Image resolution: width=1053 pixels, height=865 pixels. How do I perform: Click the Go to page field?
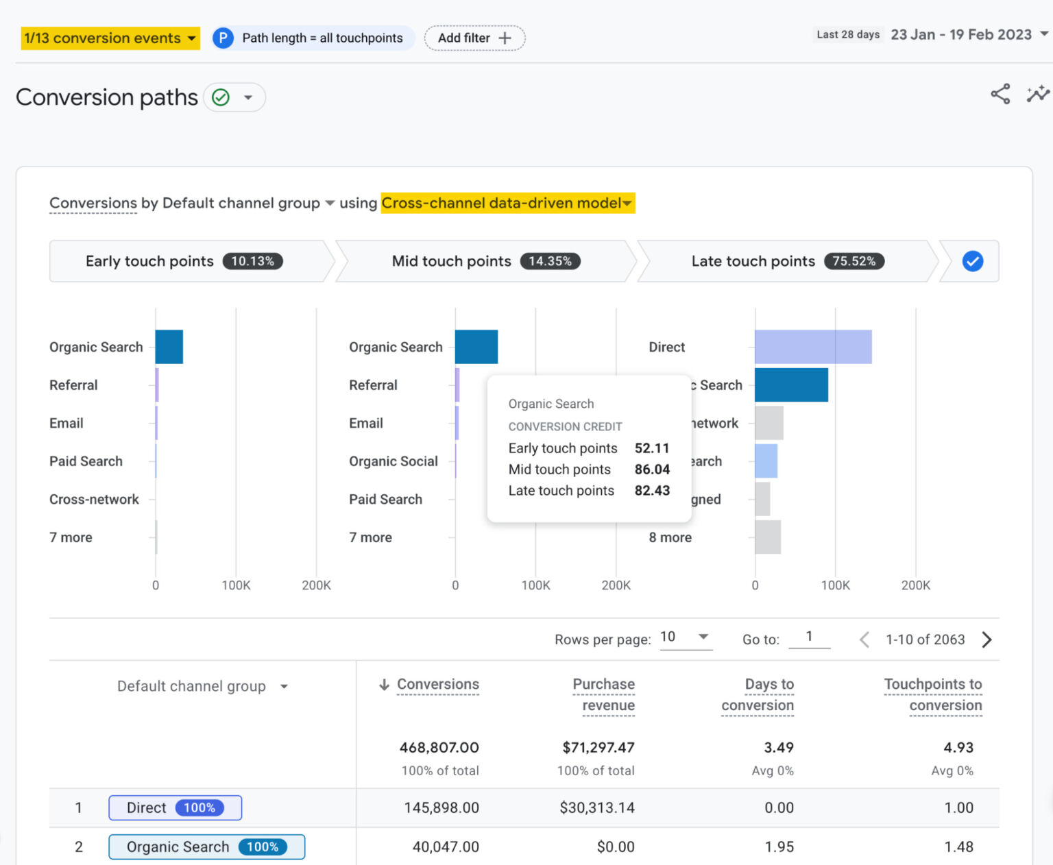pos(810,637)
